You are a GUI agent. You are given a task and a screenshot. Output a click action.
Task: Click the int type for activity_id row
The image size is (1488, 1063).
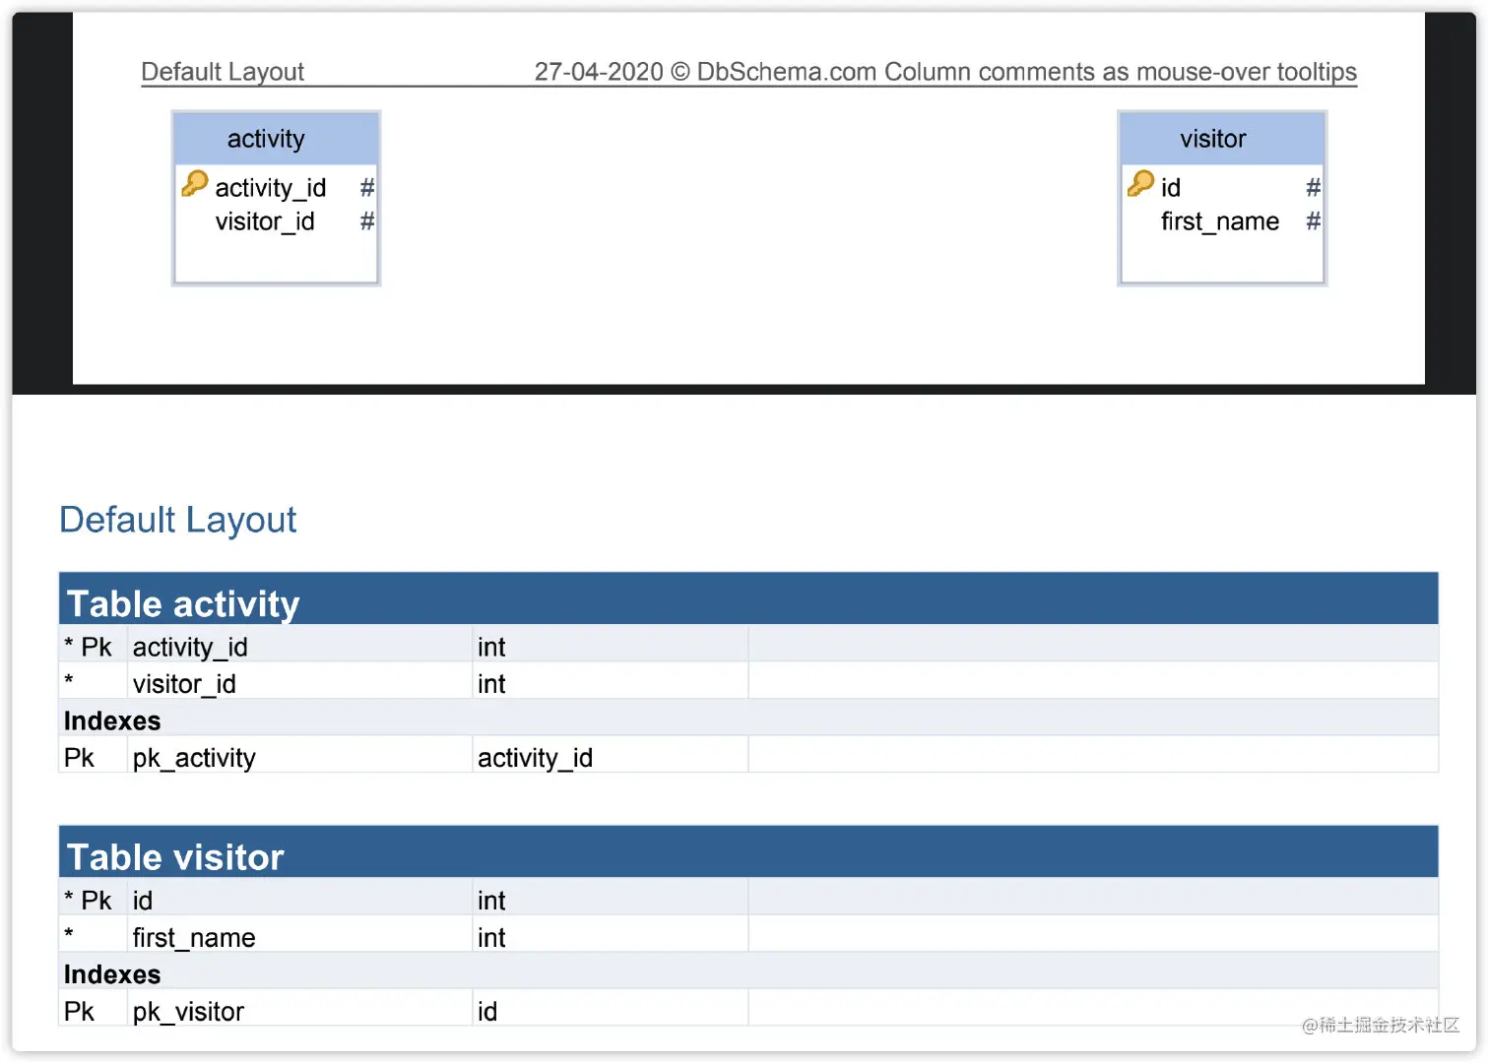pyautogui.click(x=491, y=647)
